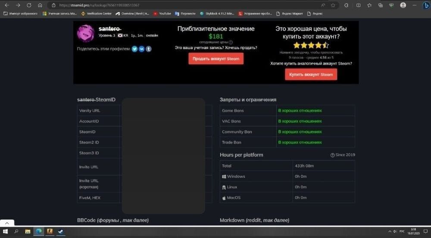This screenshot has width=431, height=238.
Task: Click the KR country flag icon
Action: click(x=120, y=35)
